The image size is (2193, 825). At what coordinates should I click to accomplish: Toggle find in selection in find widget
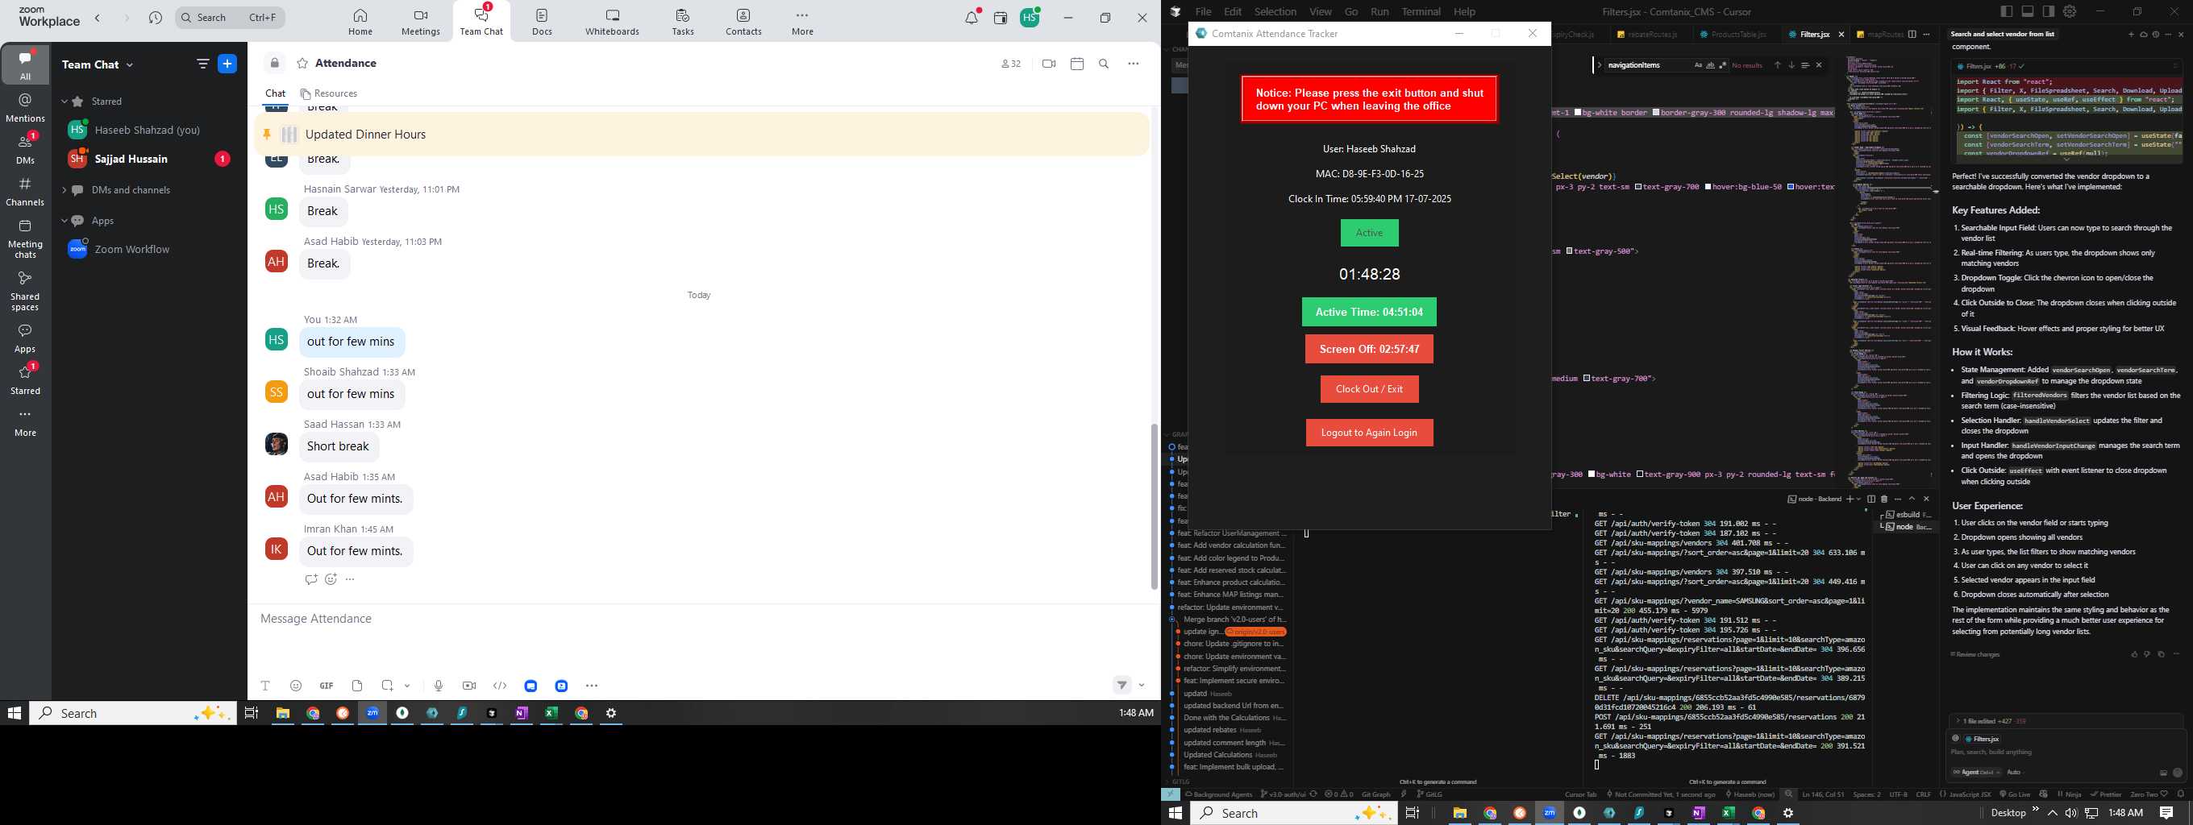(x=1805, y=65)
